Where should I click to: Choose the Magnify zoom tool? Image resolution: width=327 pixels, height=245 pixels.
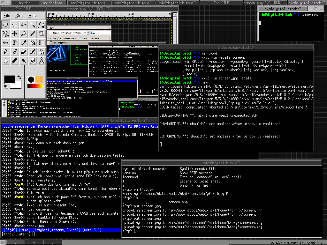[24, 34]
